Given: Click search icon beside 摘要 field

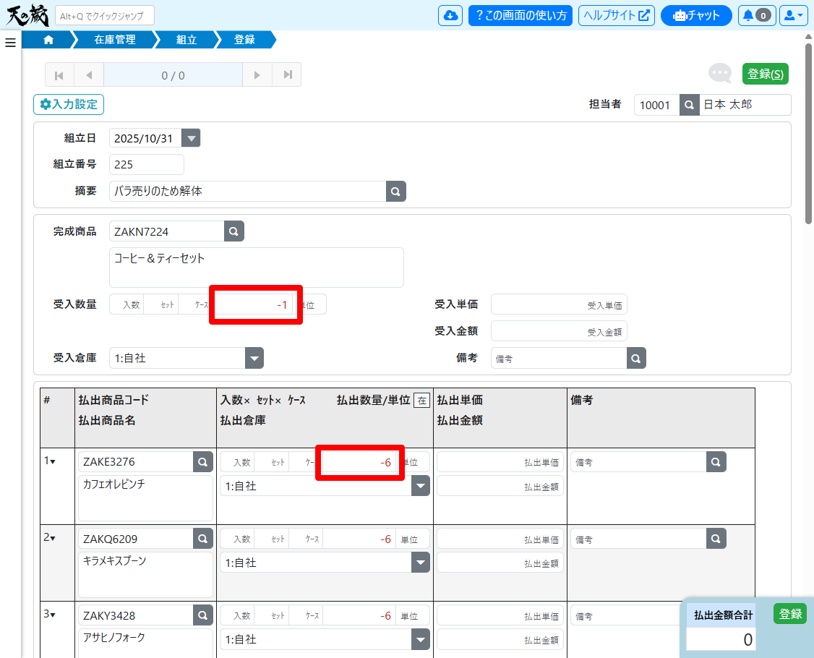Looking at the screenshot, I should (395, 192).
